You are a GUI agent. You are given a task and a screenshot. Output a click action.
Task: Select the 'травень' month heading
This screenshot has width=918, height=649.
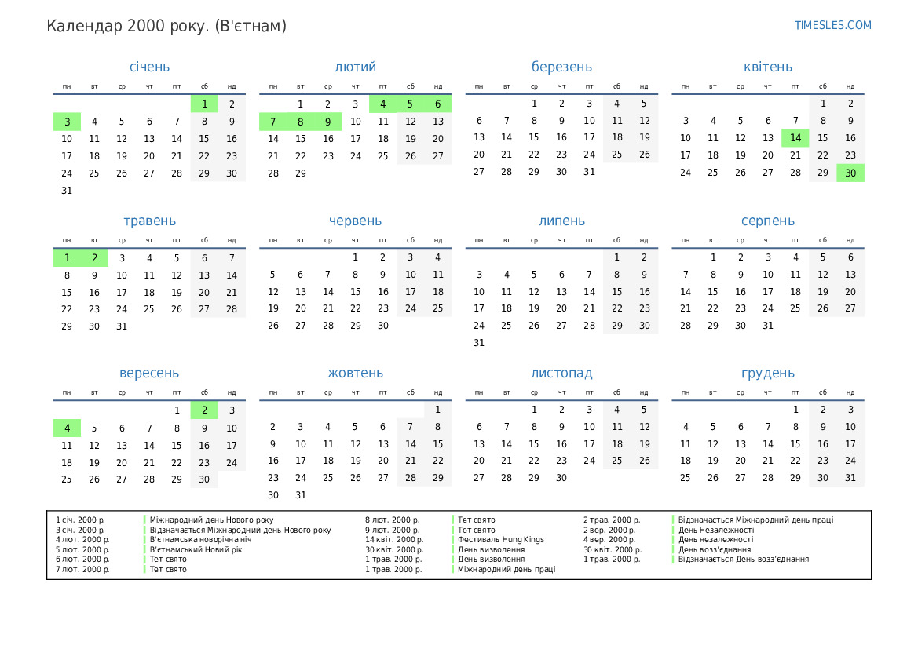tap(149, 221)
